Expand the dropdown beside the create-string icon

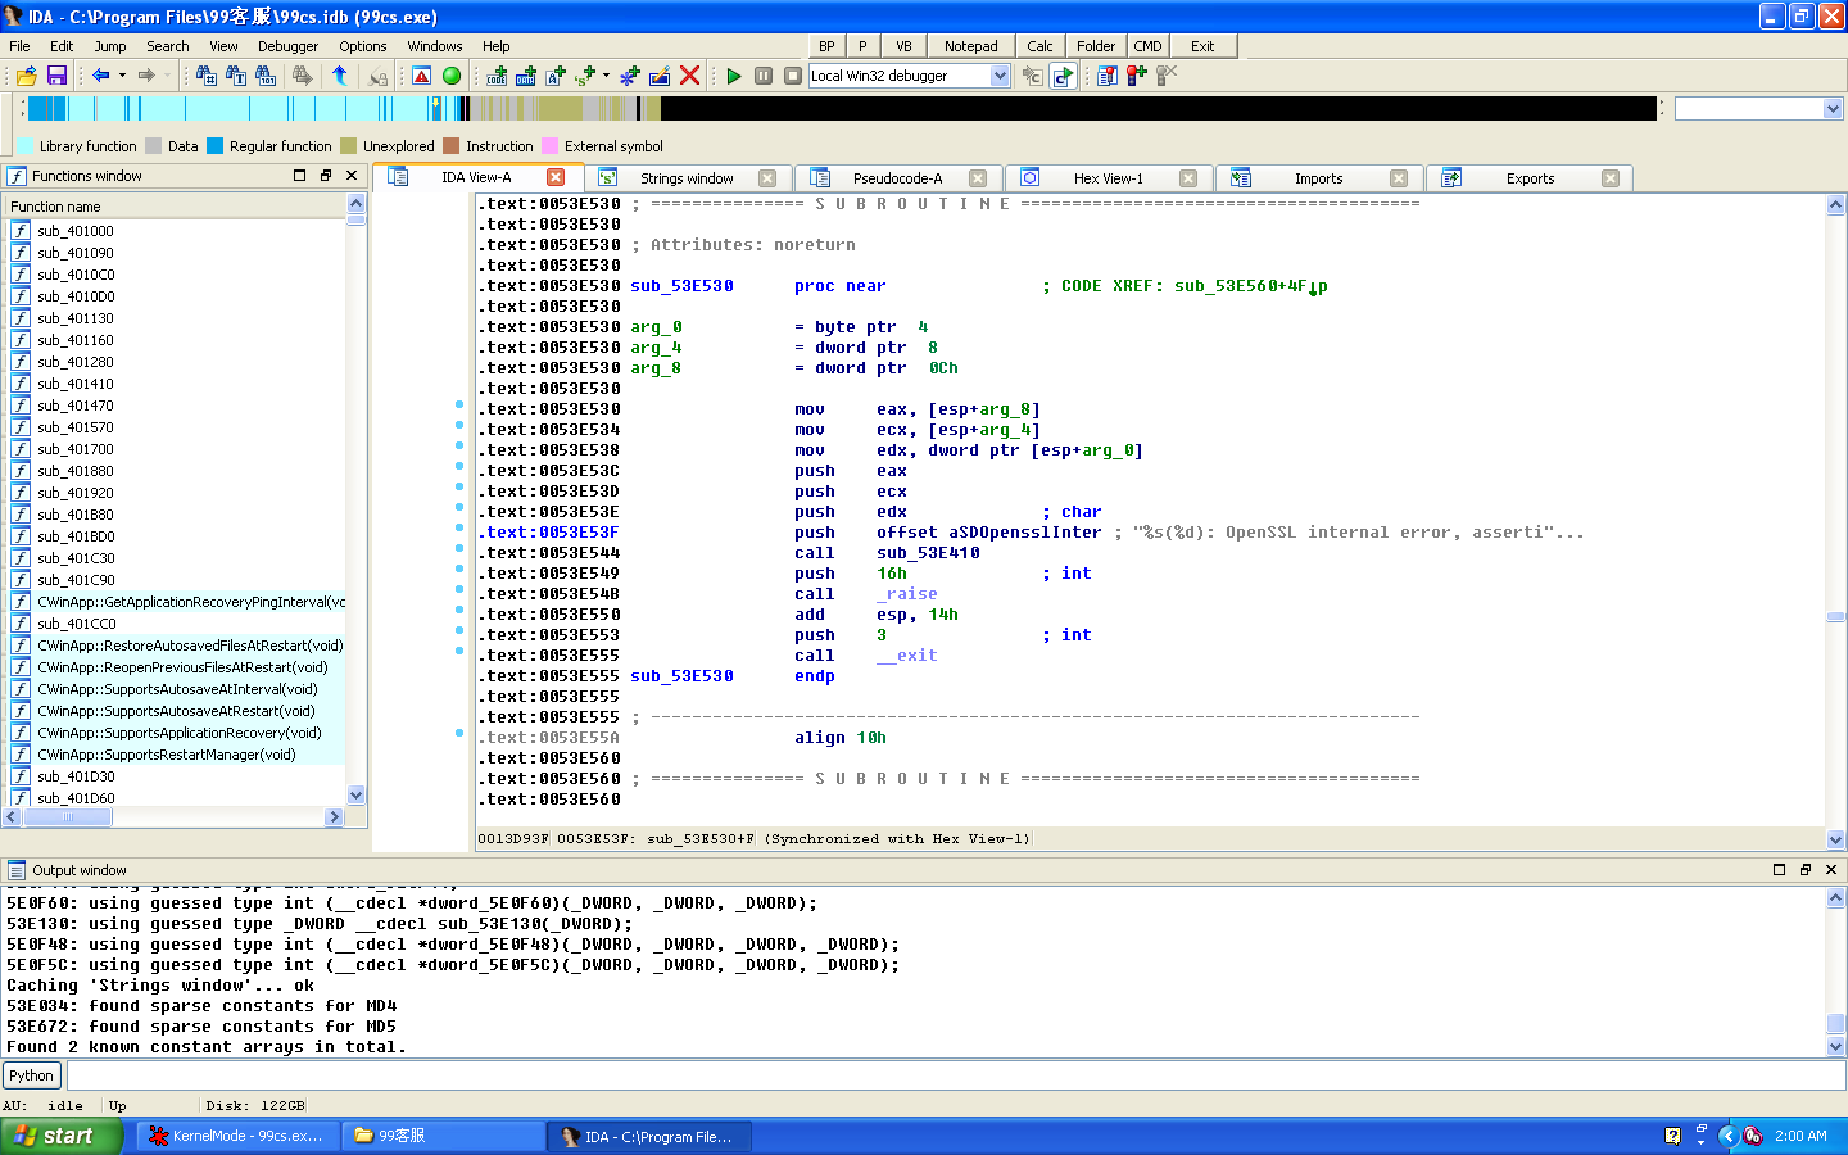tap(606, 76)
